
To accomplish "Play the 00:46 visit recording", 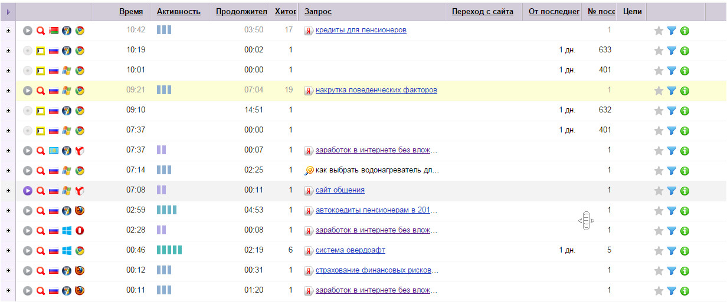I will (28, 251).
